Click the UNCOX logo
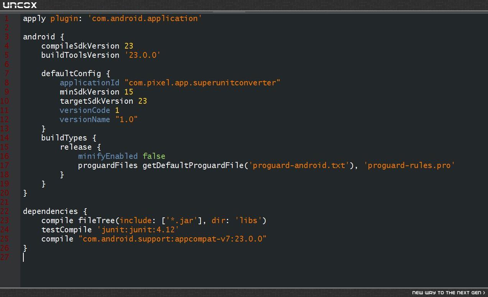This screenshot has width=488, height=297. tap(20, 5)
